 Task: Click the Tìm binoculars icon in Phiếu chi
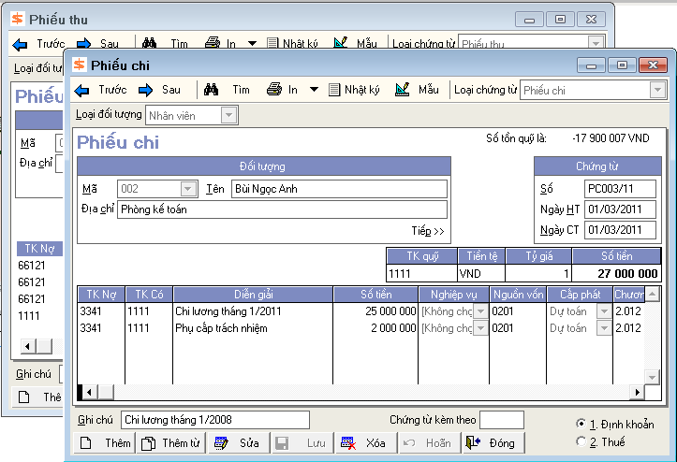[211, 90]
